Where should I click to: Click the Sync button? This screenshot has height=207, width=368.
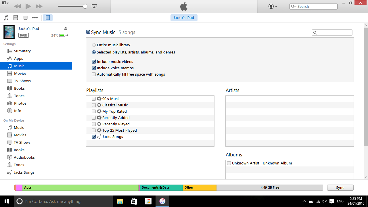click(x=340, y=187)
